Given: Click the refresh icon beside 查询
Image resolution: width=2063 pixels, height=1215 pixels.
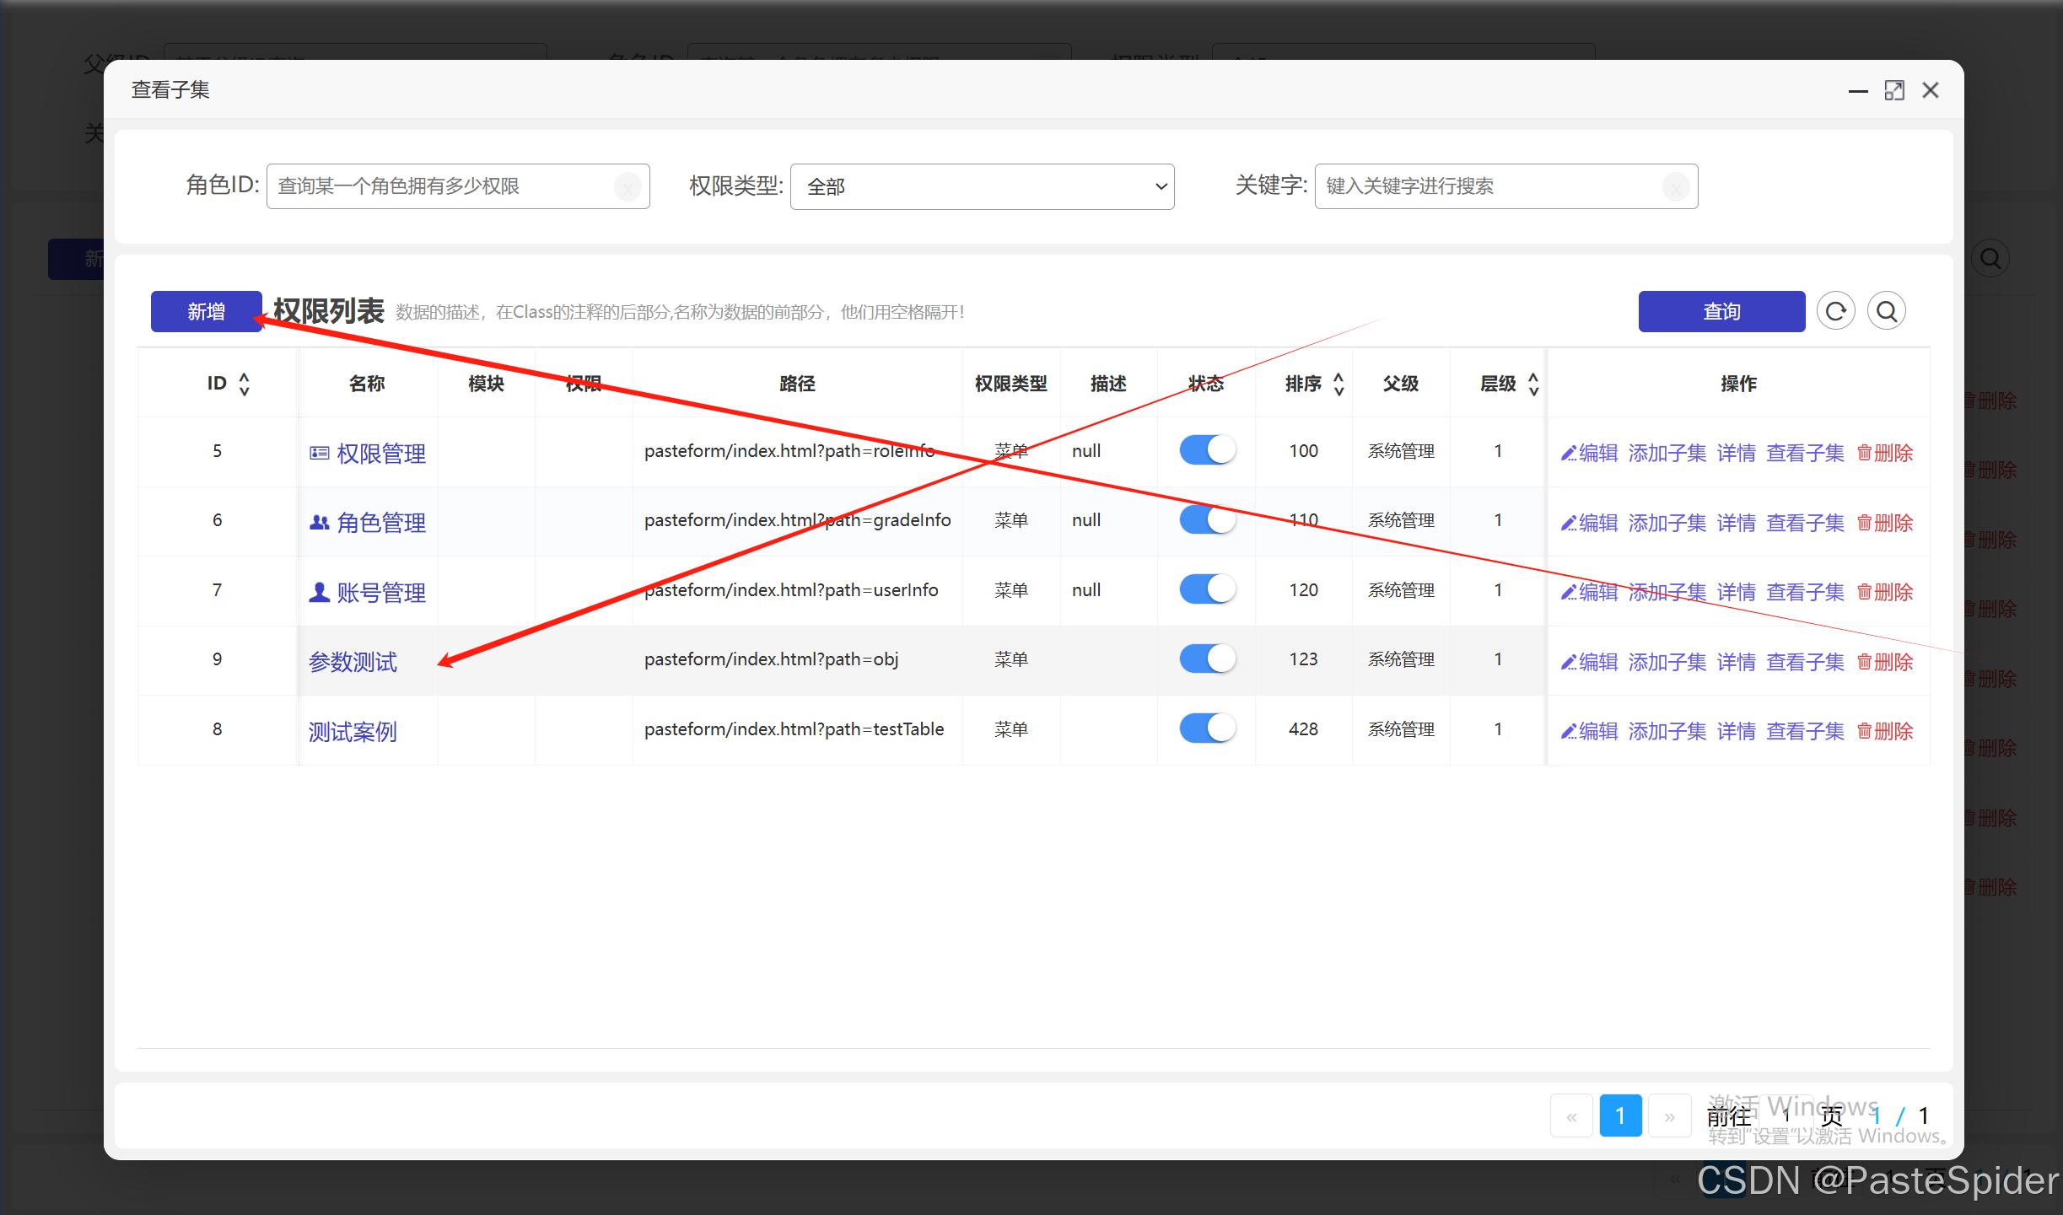Looking at the screenshot, I should (x=1836, y=312).
